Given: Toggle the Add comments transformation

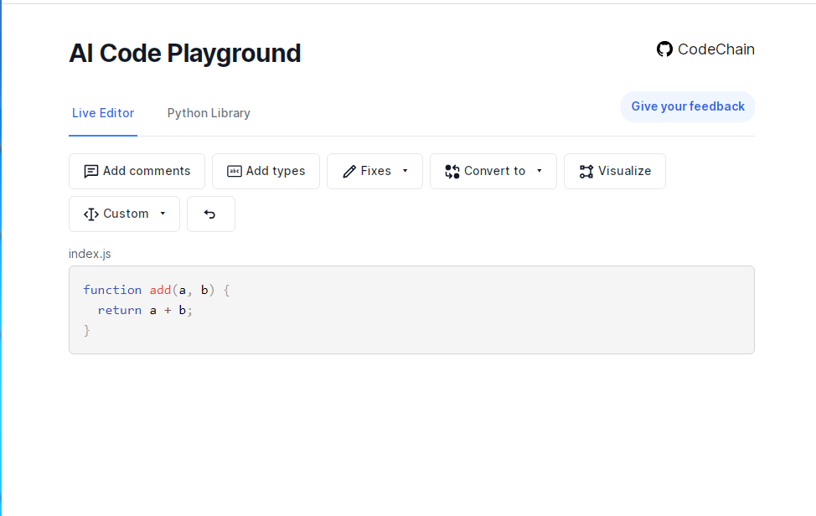Looking at the screenshot, I should (x=137, y=171).
